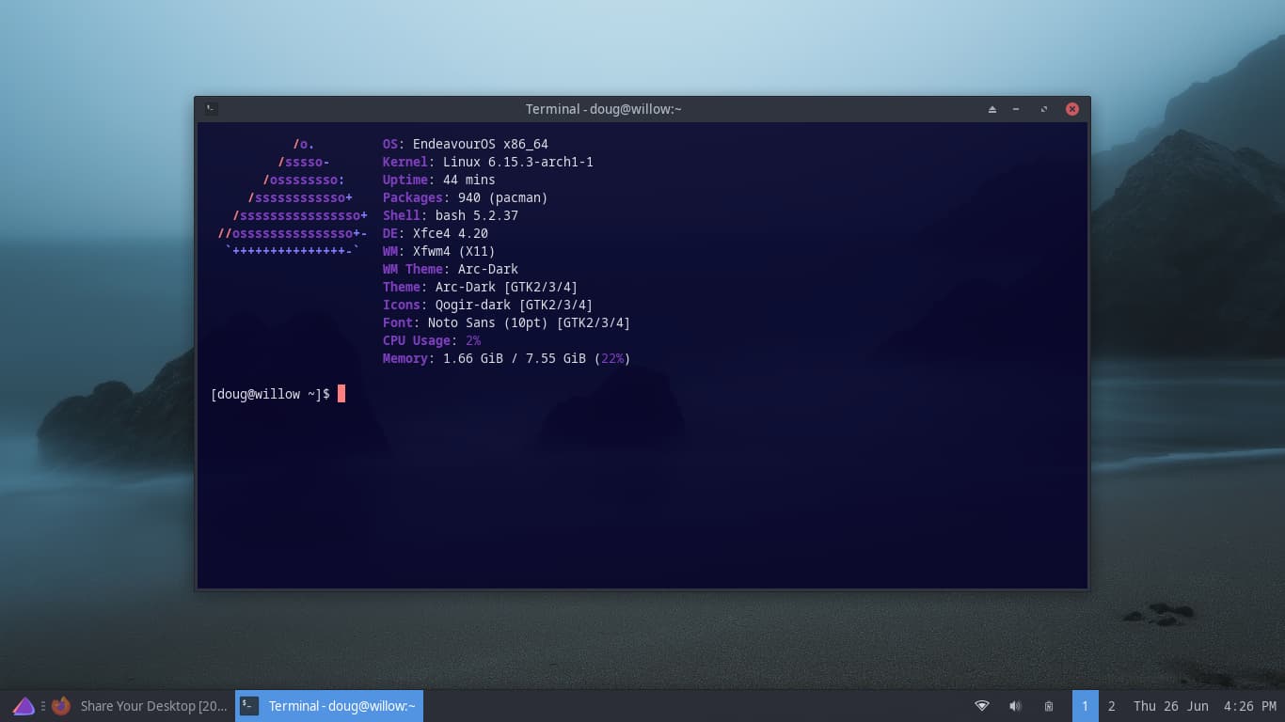Switch to workspace 2
1285x722 pixels.
[x=1111, y=706]
